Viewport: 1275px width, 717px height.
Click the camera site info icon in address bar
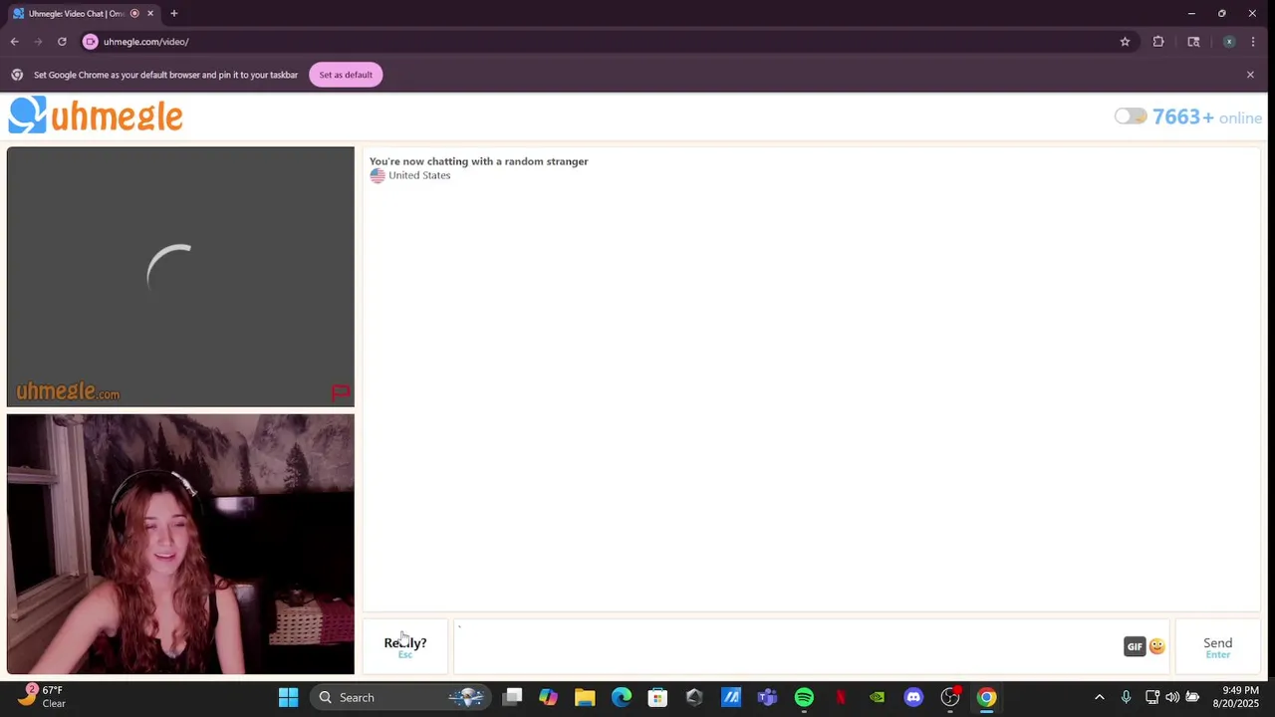click(91, 42)
